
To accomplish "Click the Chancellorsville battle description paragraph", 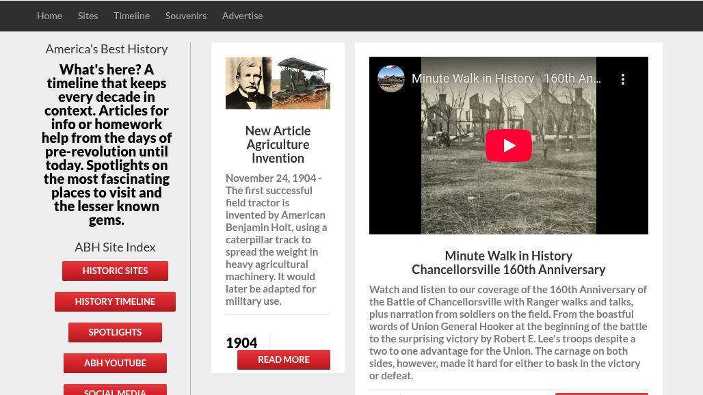I will point(508,332).
